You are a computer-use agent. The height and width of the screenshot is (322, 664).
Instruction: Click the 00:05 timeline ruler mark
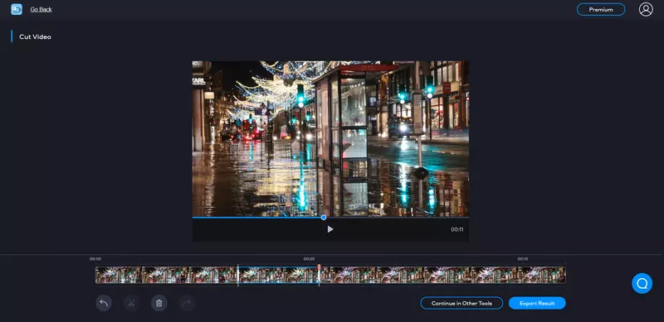[309, 258]
